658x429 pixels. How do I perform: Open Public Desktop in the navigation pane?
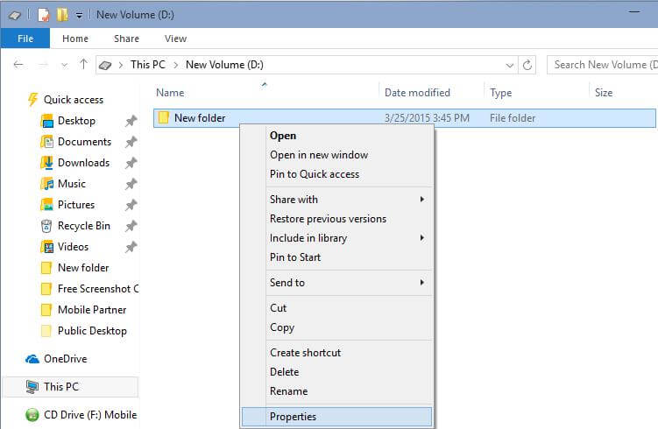92,330
